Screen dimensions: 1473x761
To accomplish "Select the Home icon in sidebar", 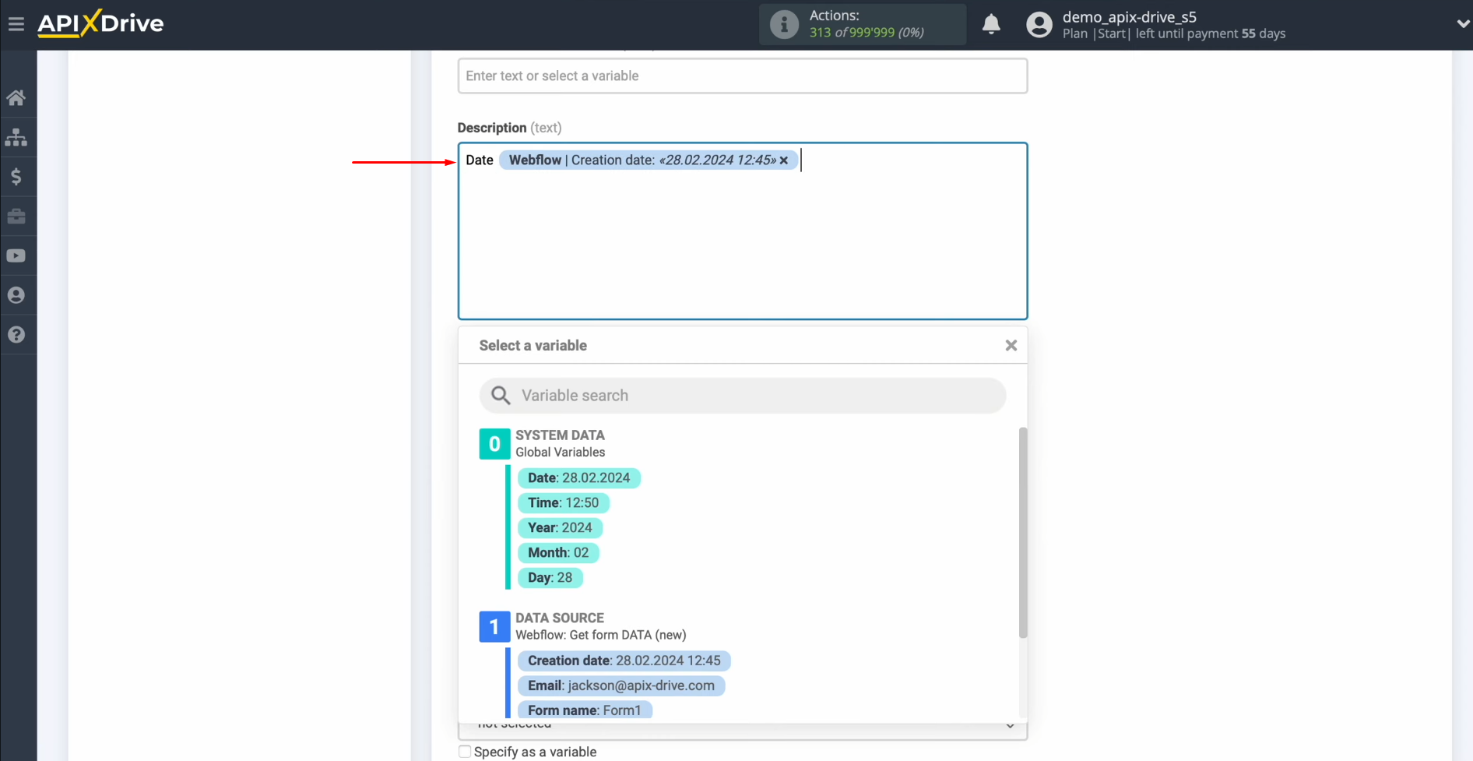I will (17, 97).
